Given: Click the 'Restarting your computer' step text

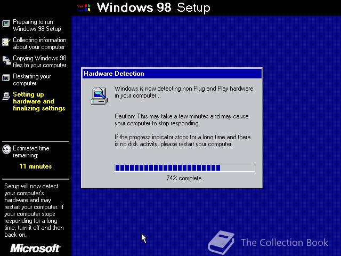Looking at the screenshot, I should click(32, 79).
